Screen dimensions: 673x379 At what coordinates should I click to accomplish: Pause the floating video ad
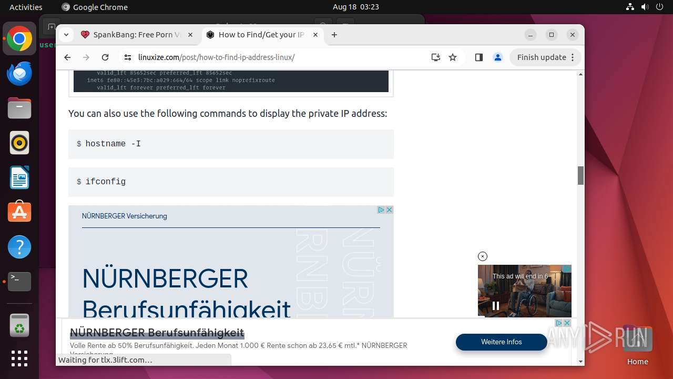tap(495, 305)
